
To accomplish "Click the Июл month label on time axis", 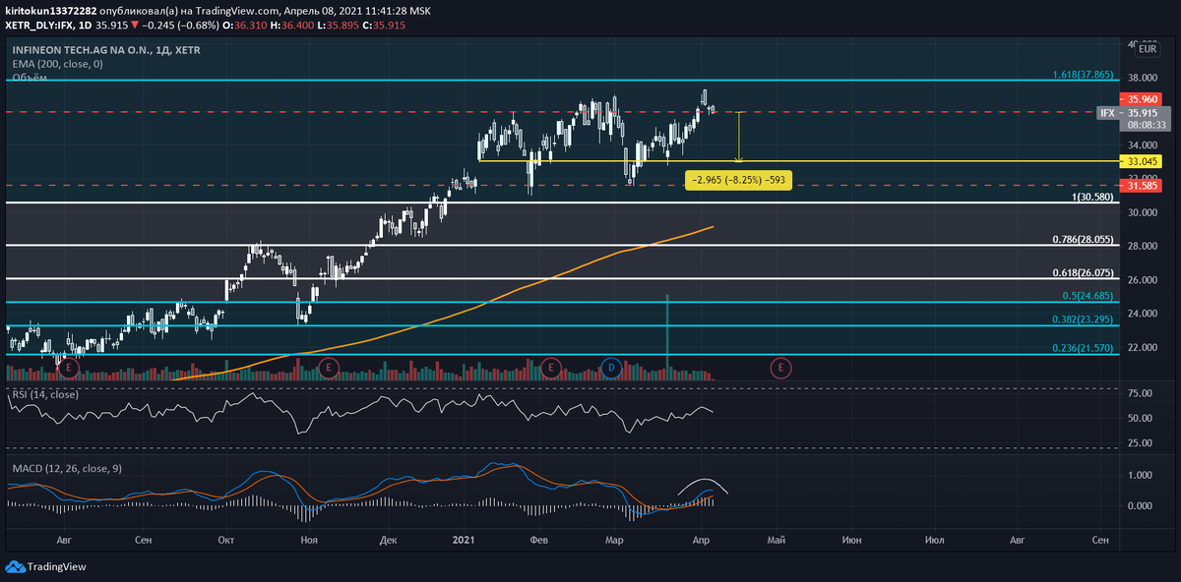I will click(935, 540).
